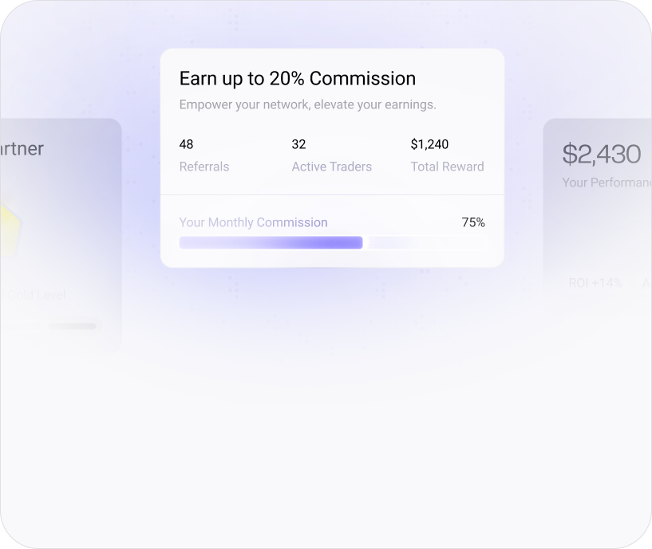Click the 75% commission percentage
This screenshot has height=549, width=652.
click(473, 222)
